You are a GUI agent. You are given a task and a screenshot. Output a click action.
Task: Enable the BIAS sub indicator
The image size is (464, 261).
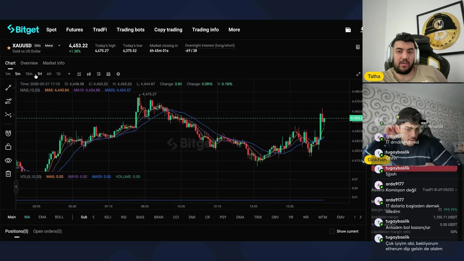(x=140, y=217)
